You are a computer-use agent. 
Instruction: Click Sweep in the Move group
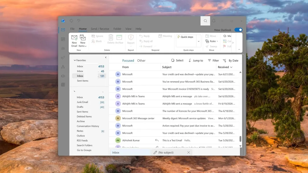pos(211,46)
